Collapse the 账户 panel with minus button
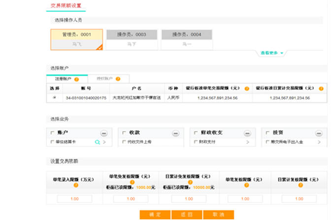This screenshot has height=223, width=336. click(x=104, y=134)
